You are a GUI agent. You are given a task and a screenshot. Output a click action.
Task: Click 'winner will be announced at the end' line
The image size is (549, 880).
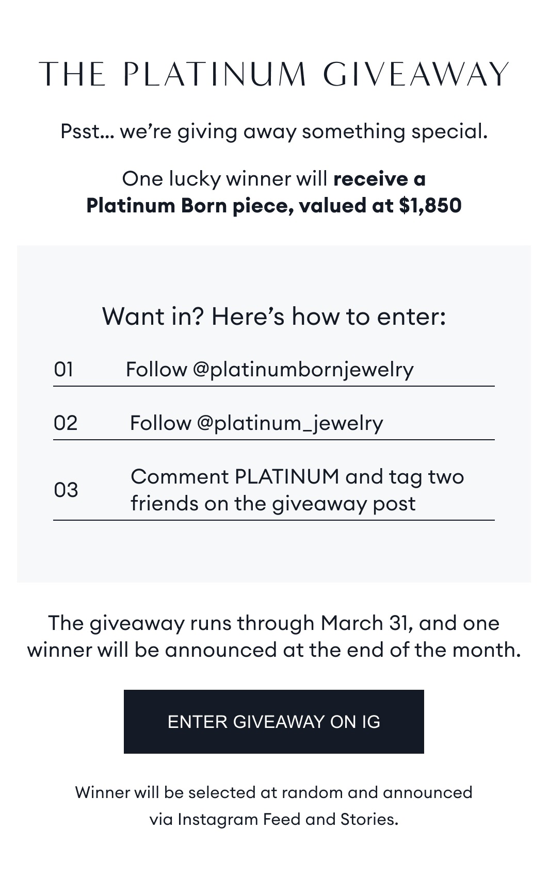click(x=273, y=650)
